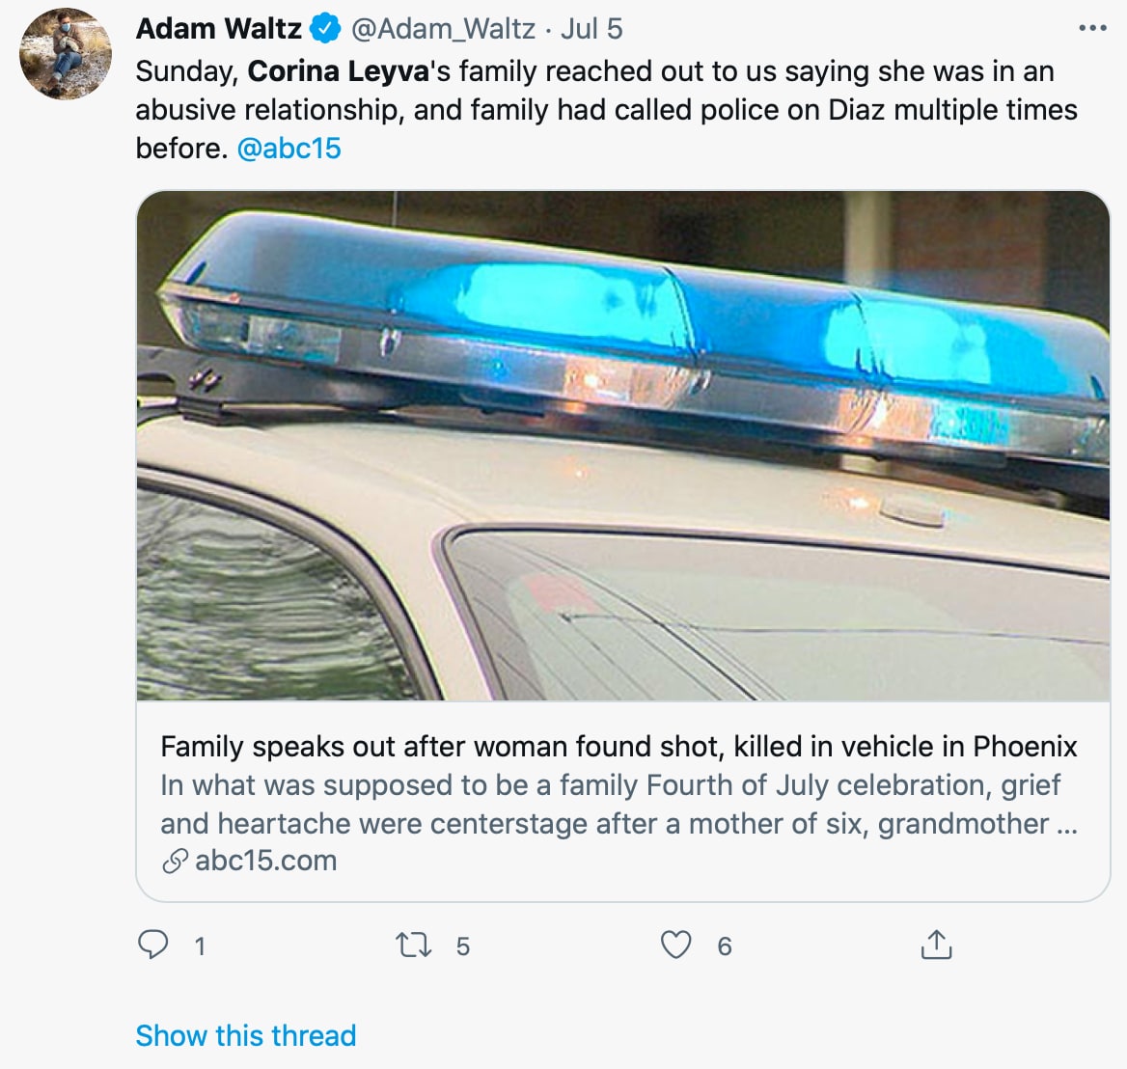Click the retweet count of 5
The width and height of the screenshot is (1127, 1069).
(x=463, y=946)
